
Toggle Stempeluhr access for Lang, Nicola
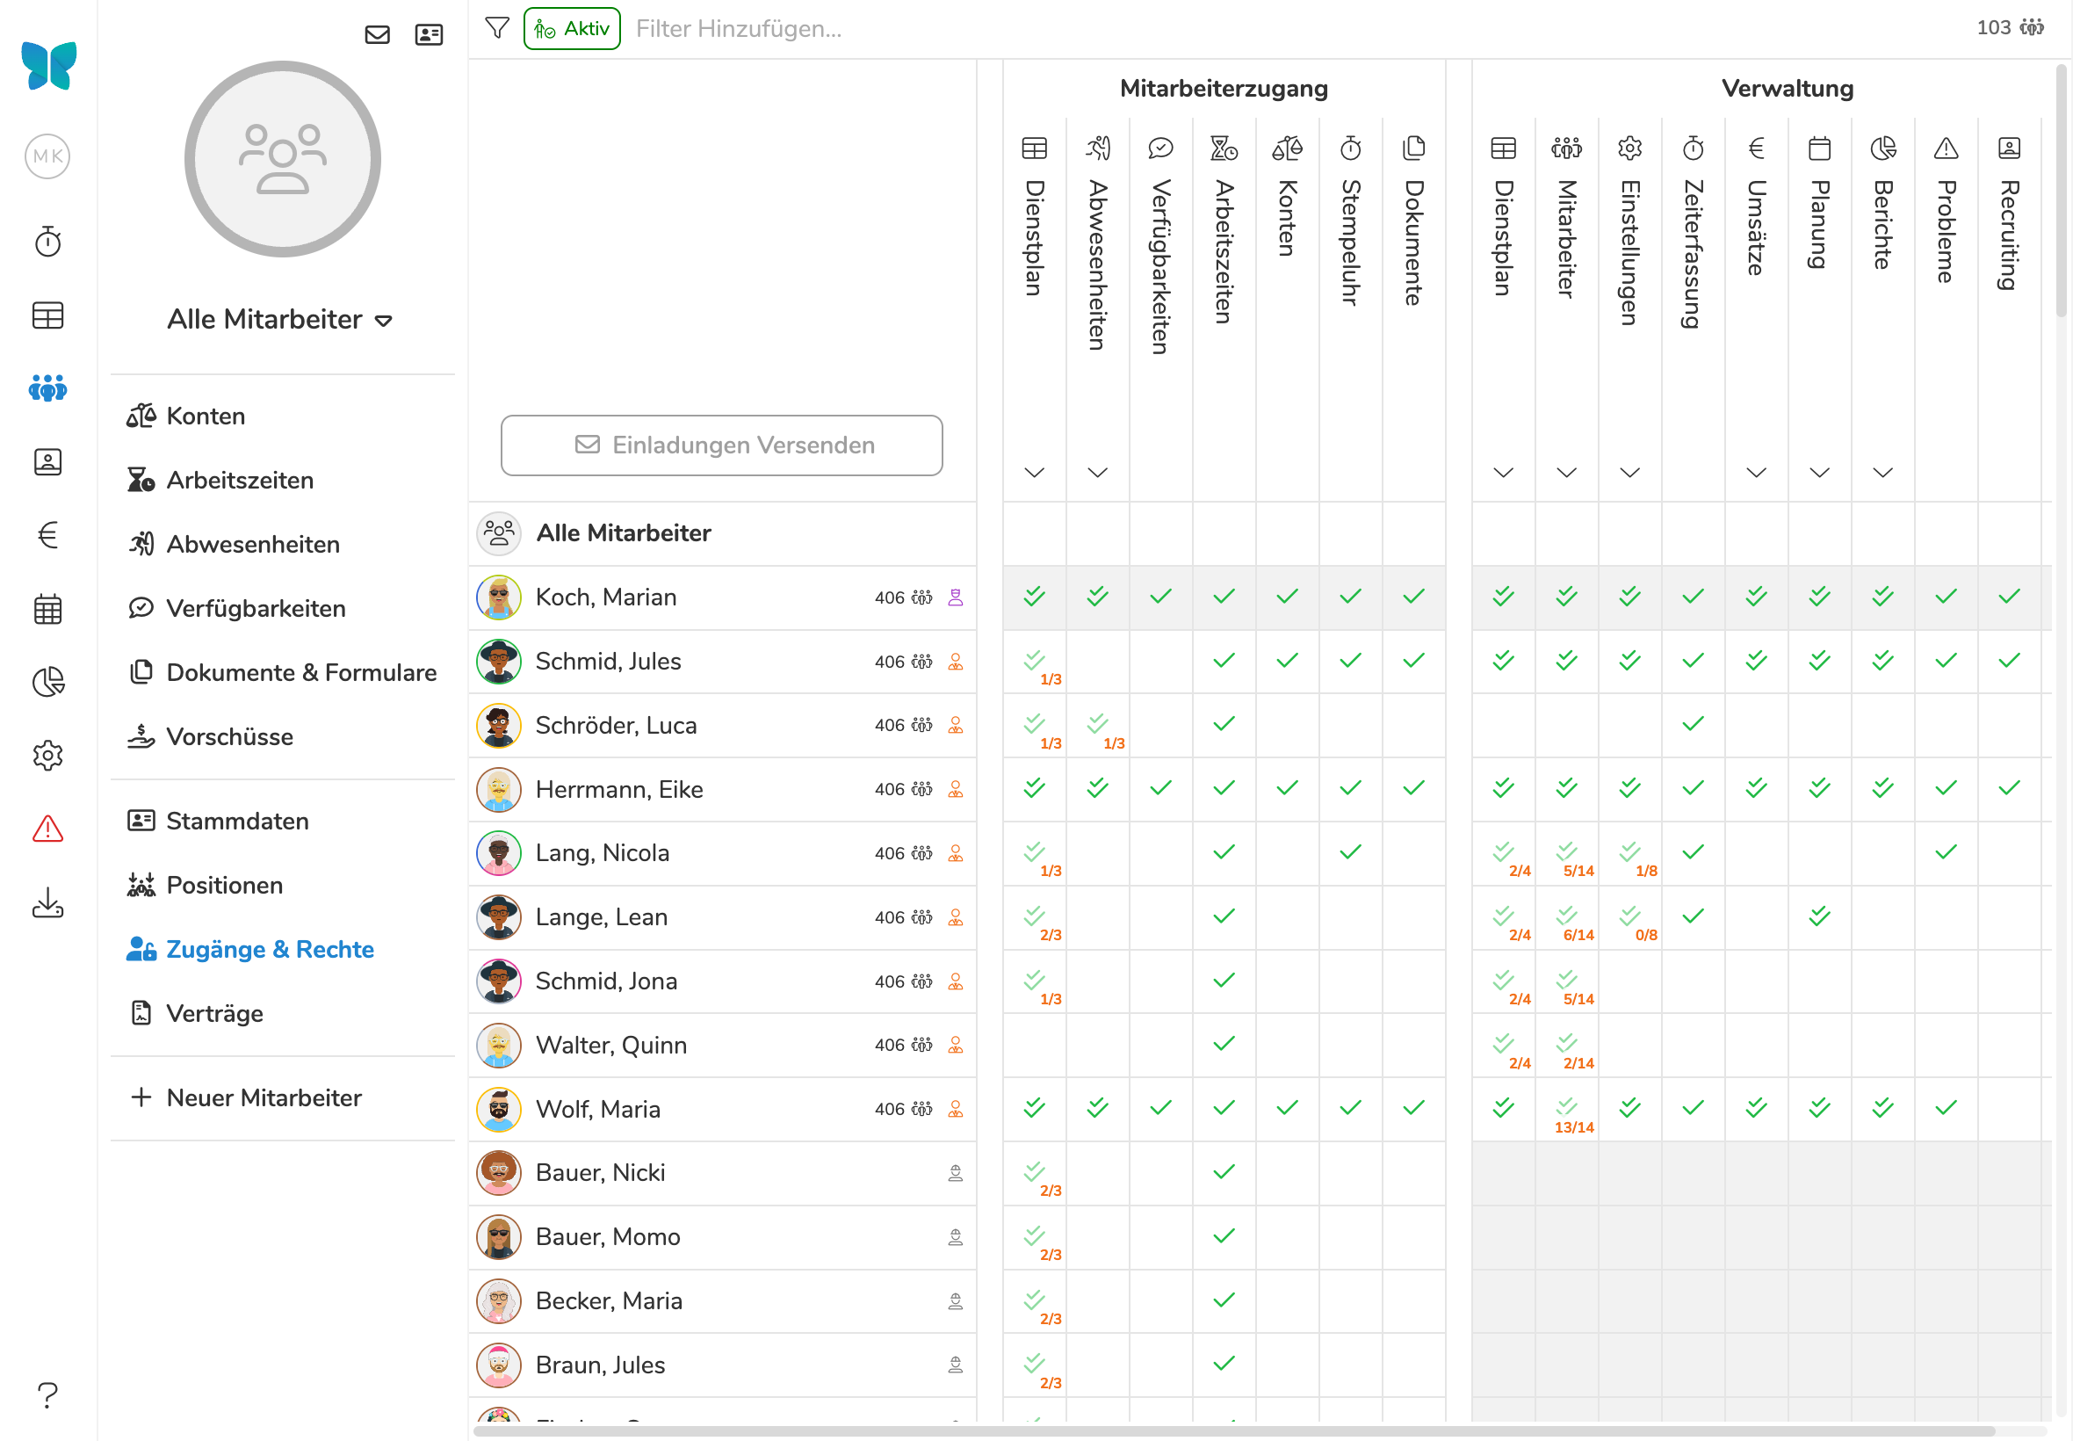(1350, 852)
